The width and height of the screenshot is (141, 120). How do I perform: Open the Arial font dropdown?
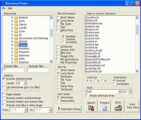click(120, 92)
